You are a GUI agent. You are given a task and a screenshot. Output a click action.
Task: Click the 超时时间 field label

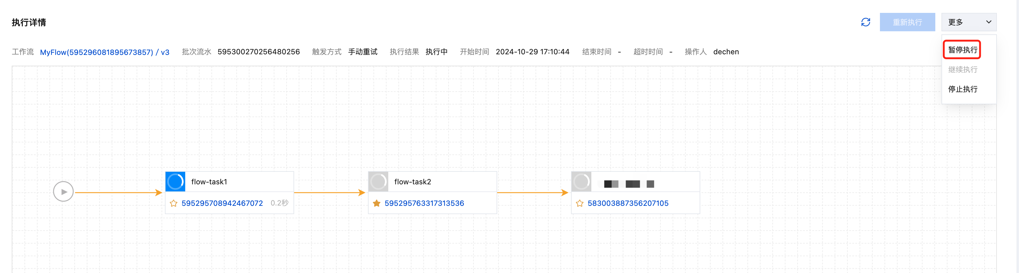point(648,52)
